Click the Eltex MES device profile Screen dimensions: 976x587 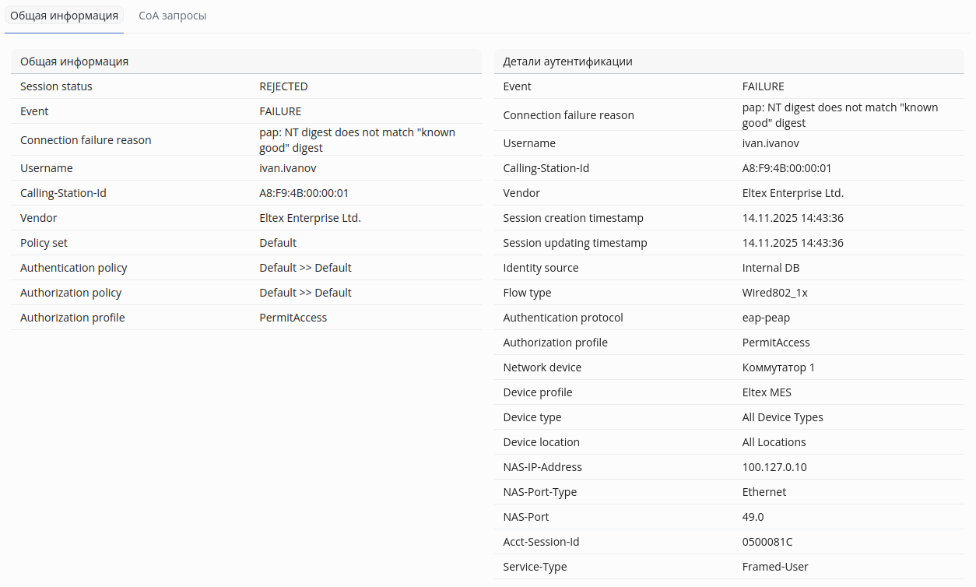click(x=767, y=392)
